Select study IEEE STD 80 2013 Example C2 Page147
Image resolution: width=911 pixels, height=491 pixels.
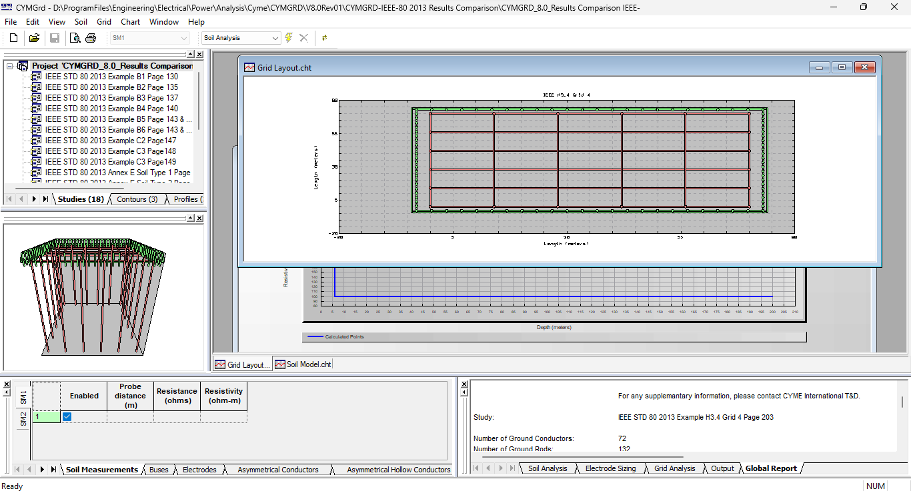[x=111, y=141]
